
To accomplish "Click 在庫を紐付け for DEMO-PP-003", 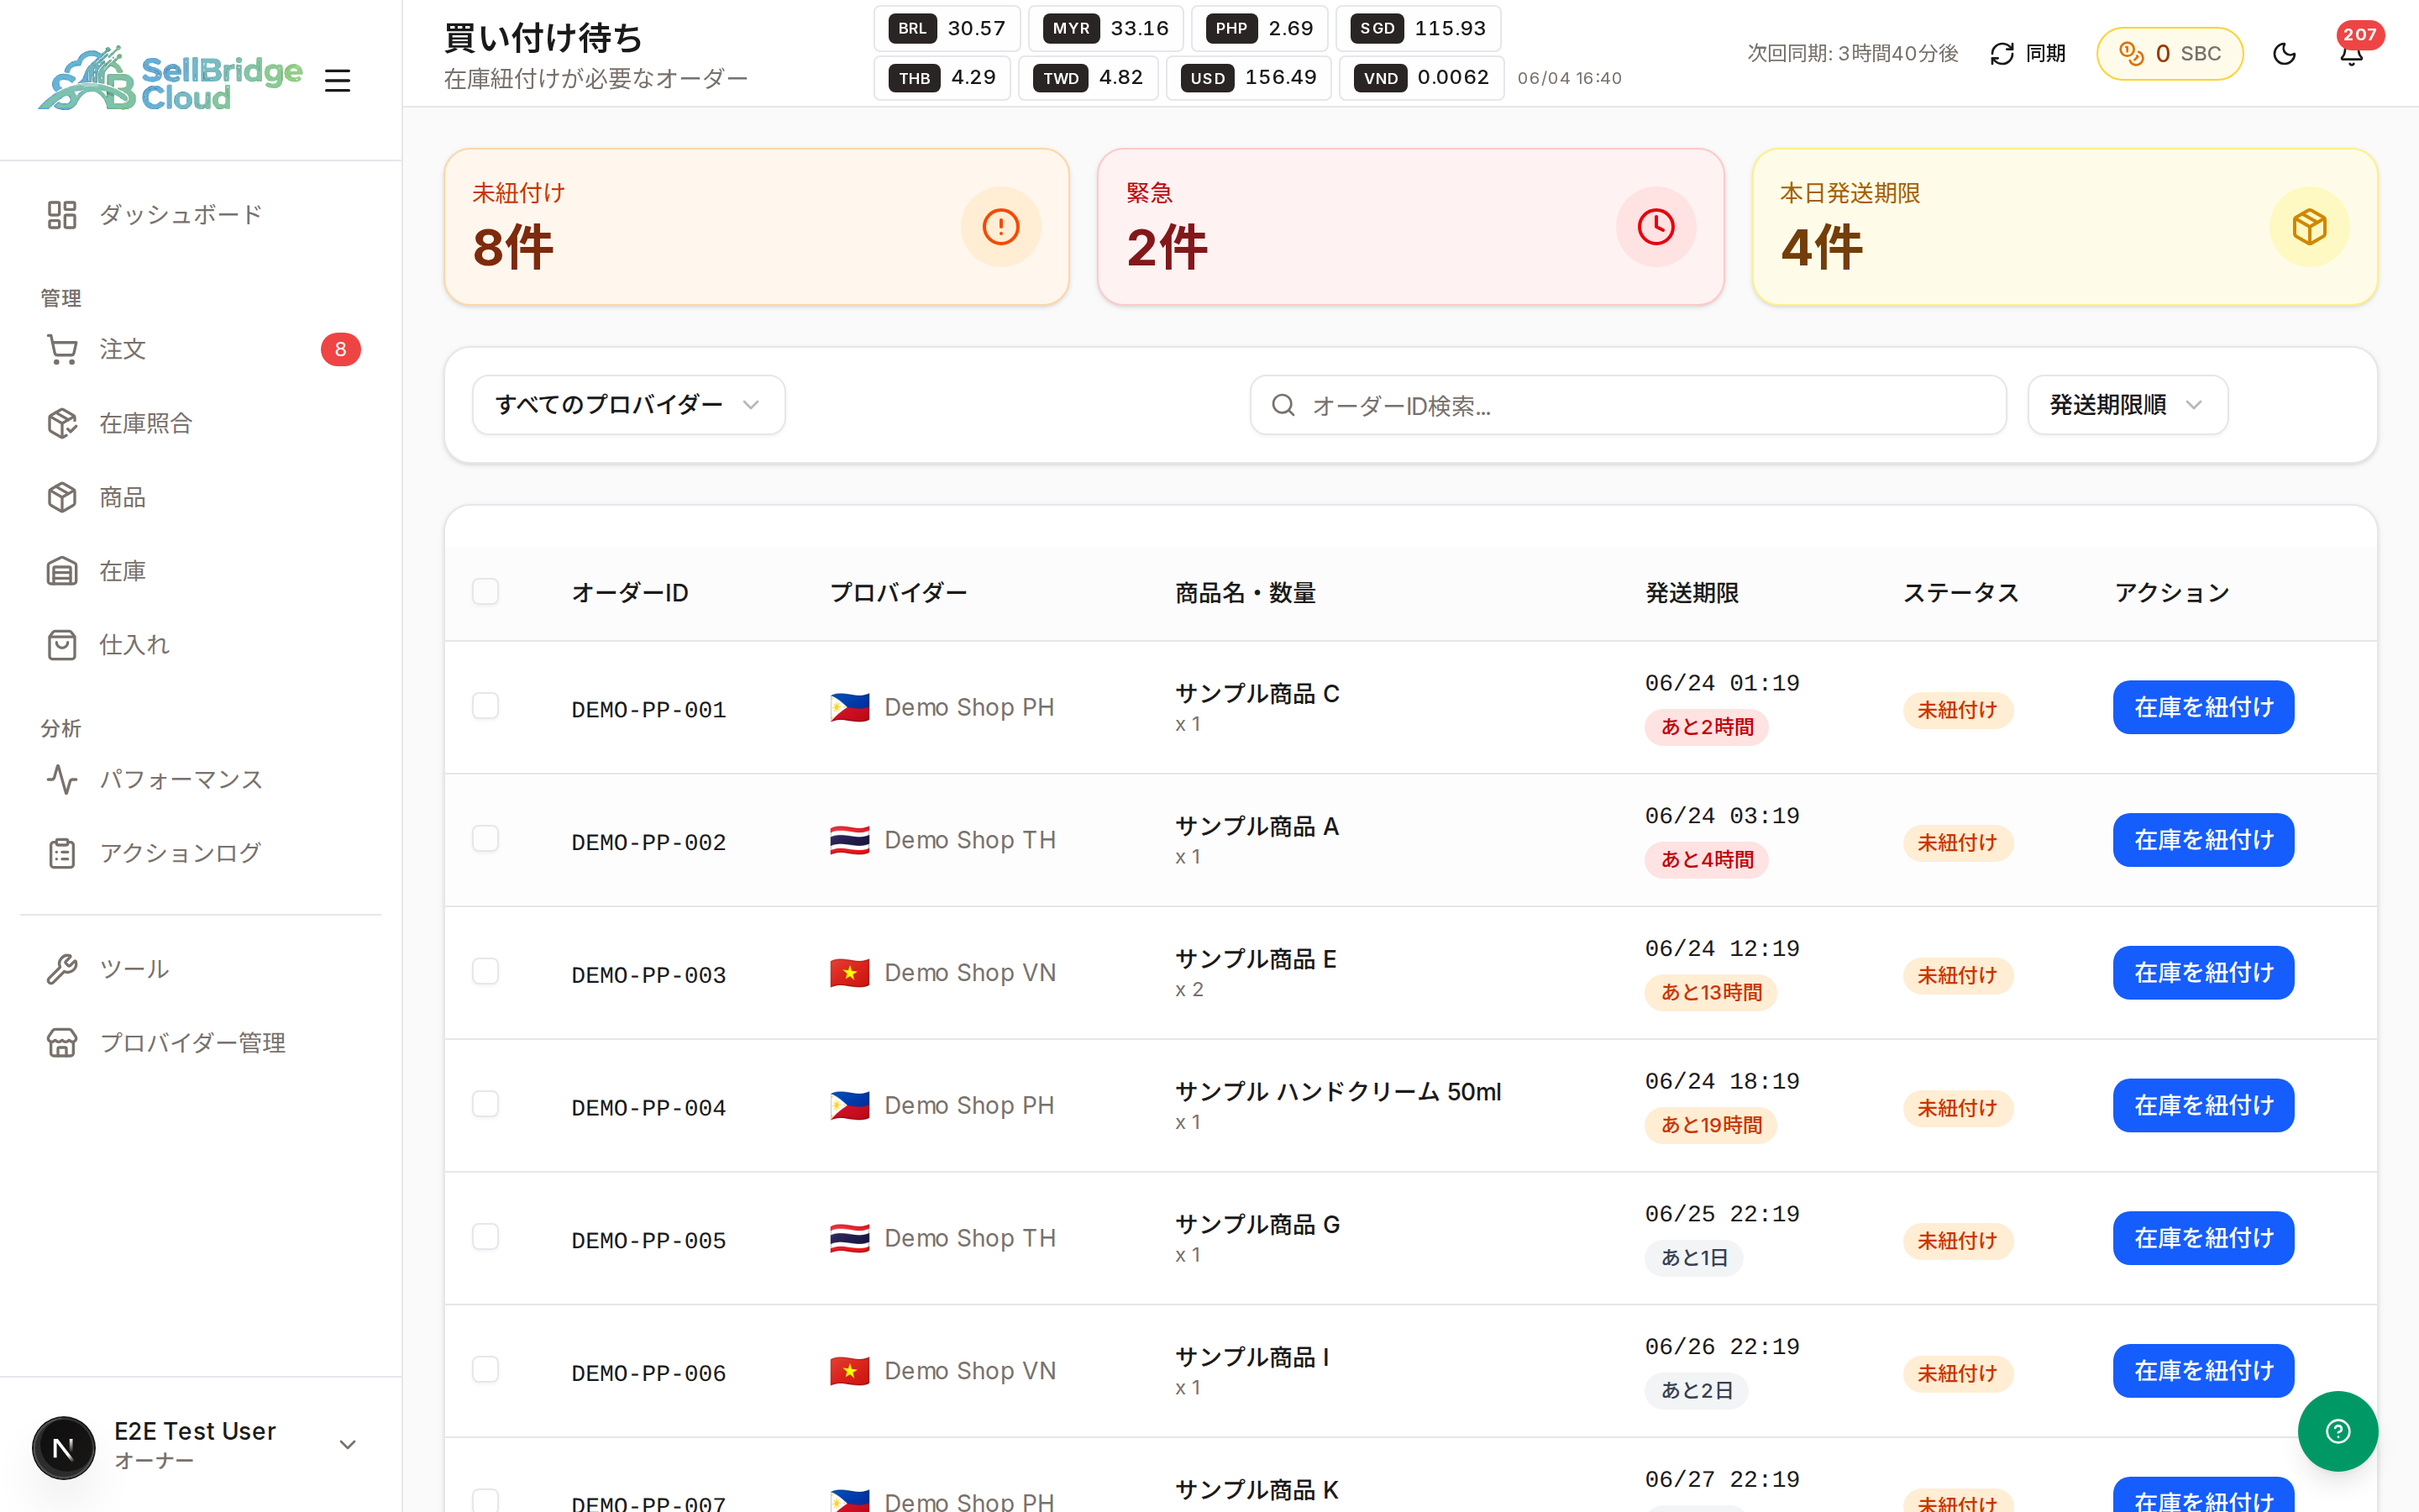I will tap(2203, 973).
